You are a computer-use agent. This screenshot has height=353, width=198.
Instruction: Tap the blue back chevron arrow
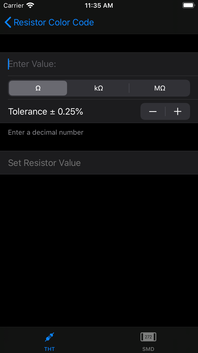(x=8, y=22)
